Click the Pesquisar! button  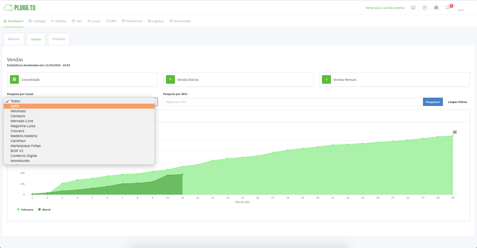coord(433,102)
